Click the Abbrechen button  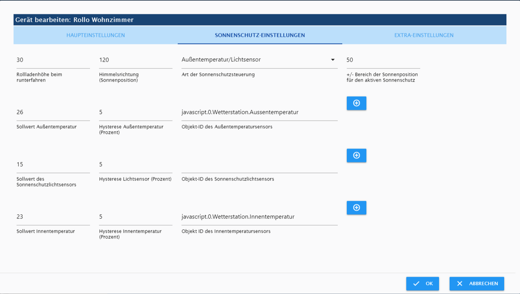477,283
